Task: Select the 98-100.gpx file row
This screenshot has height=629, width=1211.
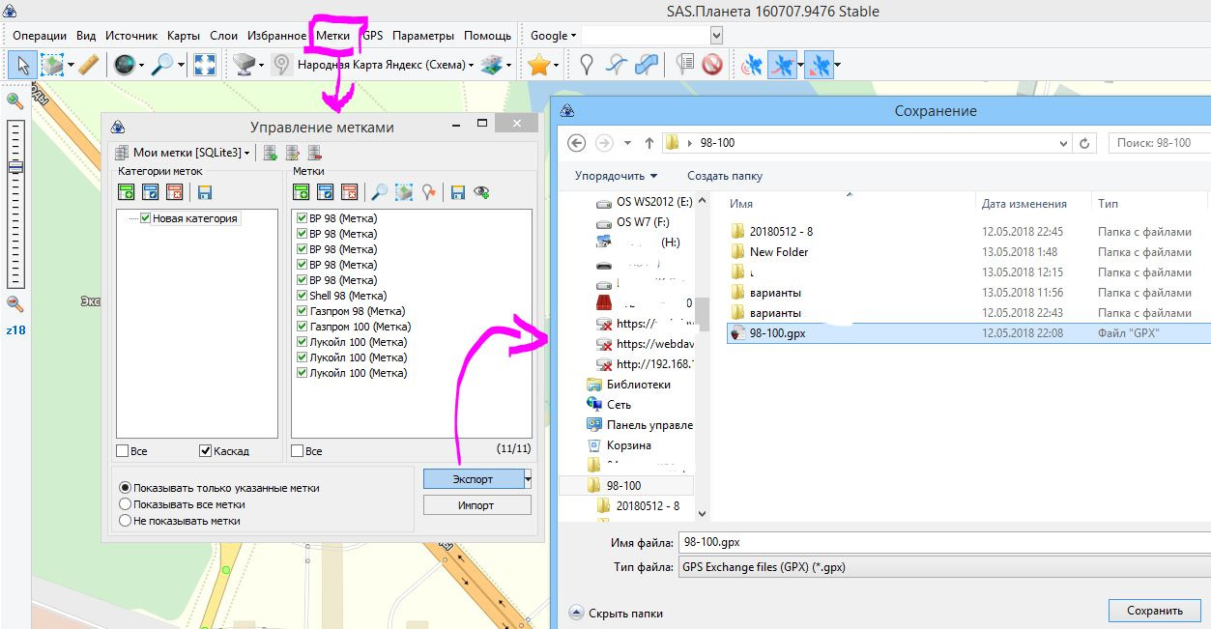Action: pyautogui.click(x=967, y=332)
